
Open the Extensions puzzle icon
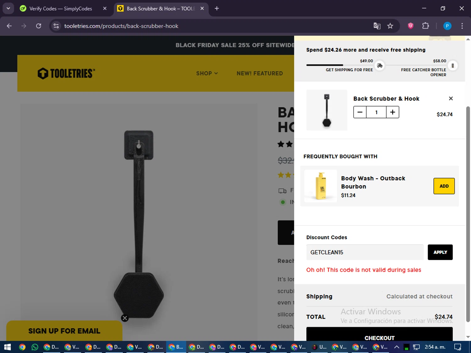425,26
